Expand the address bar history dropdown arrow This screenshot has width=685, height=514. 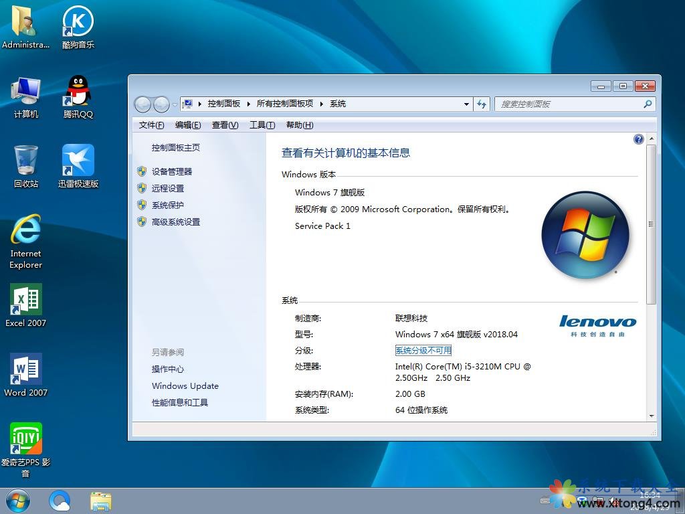(466, 104)
